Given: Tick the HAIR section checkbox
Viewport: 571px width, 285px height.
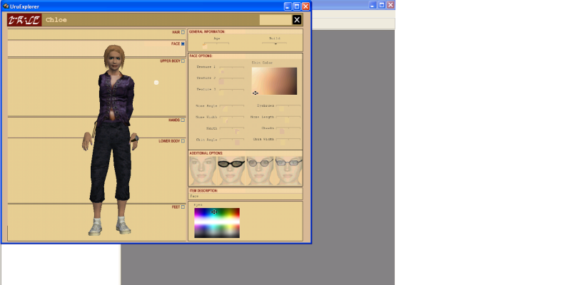Looking at the screenshot, I should (183, 32).
